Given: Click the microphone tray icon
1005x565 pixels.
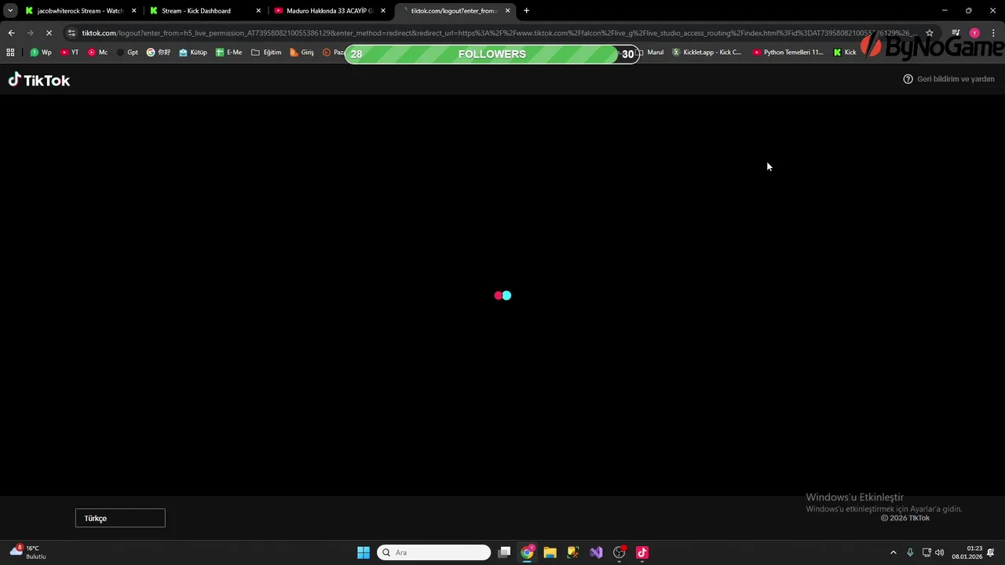Looking at the screenshot, I should (910, 552).
